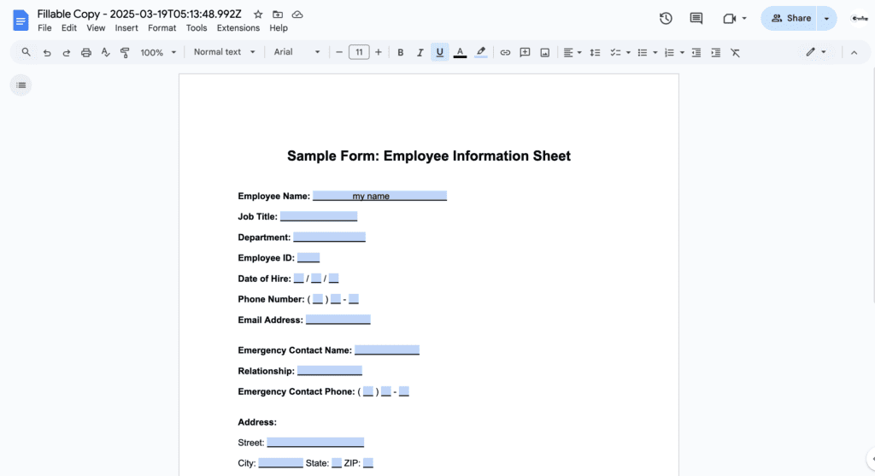Open the Tools menu
Screen dimensions: 875x476
click(x=197, y=28)
